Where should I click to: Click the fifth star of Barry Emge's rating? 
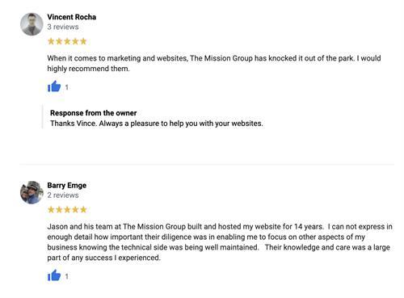[x=83, y=209]
